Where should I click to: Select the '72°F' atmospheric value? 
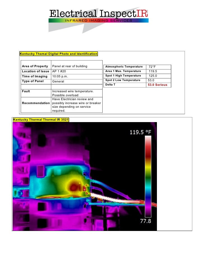click(x=152, y=67)
